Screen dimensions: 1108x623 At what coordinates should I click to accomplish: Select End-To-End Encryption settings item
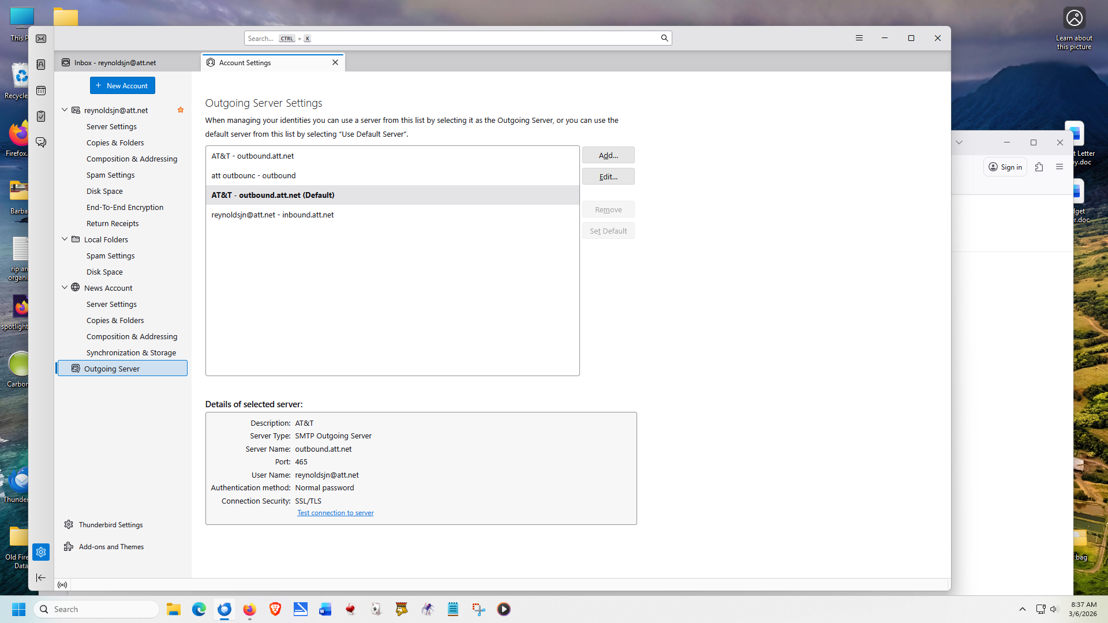click(x=125, y=208)
